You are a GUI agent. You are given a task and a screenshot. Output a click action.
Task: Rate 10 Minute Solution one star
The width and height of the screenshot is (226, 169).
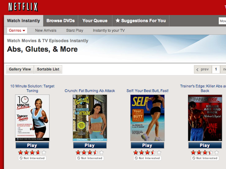tap(20, 152)
